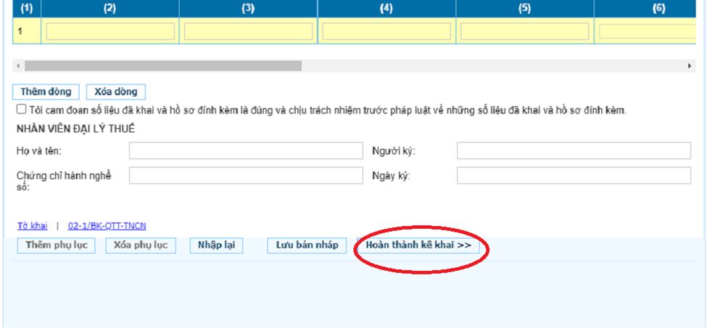707x328 pixels.
Task: Click the column header (5)
Action: coord(525,9)
